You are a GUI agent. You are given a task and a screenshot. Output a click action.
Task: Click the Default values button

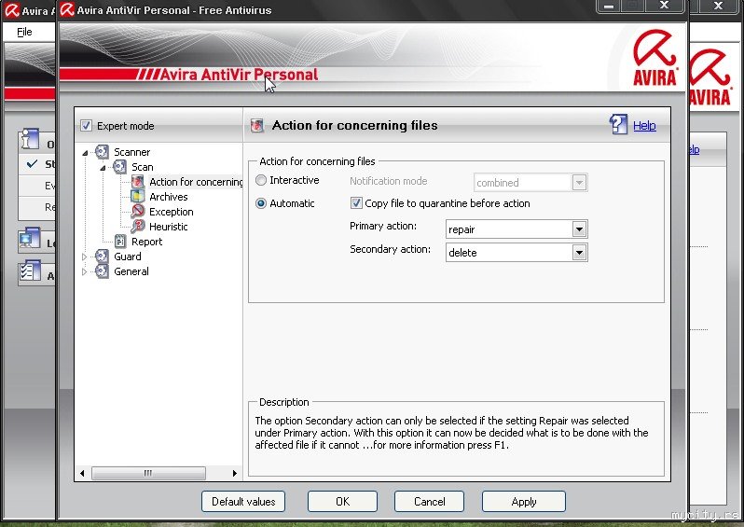[x=243, y=502]
